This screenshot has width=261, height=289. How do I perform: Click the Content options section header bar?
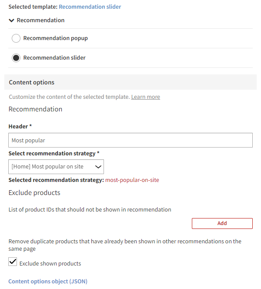(130, 82)
